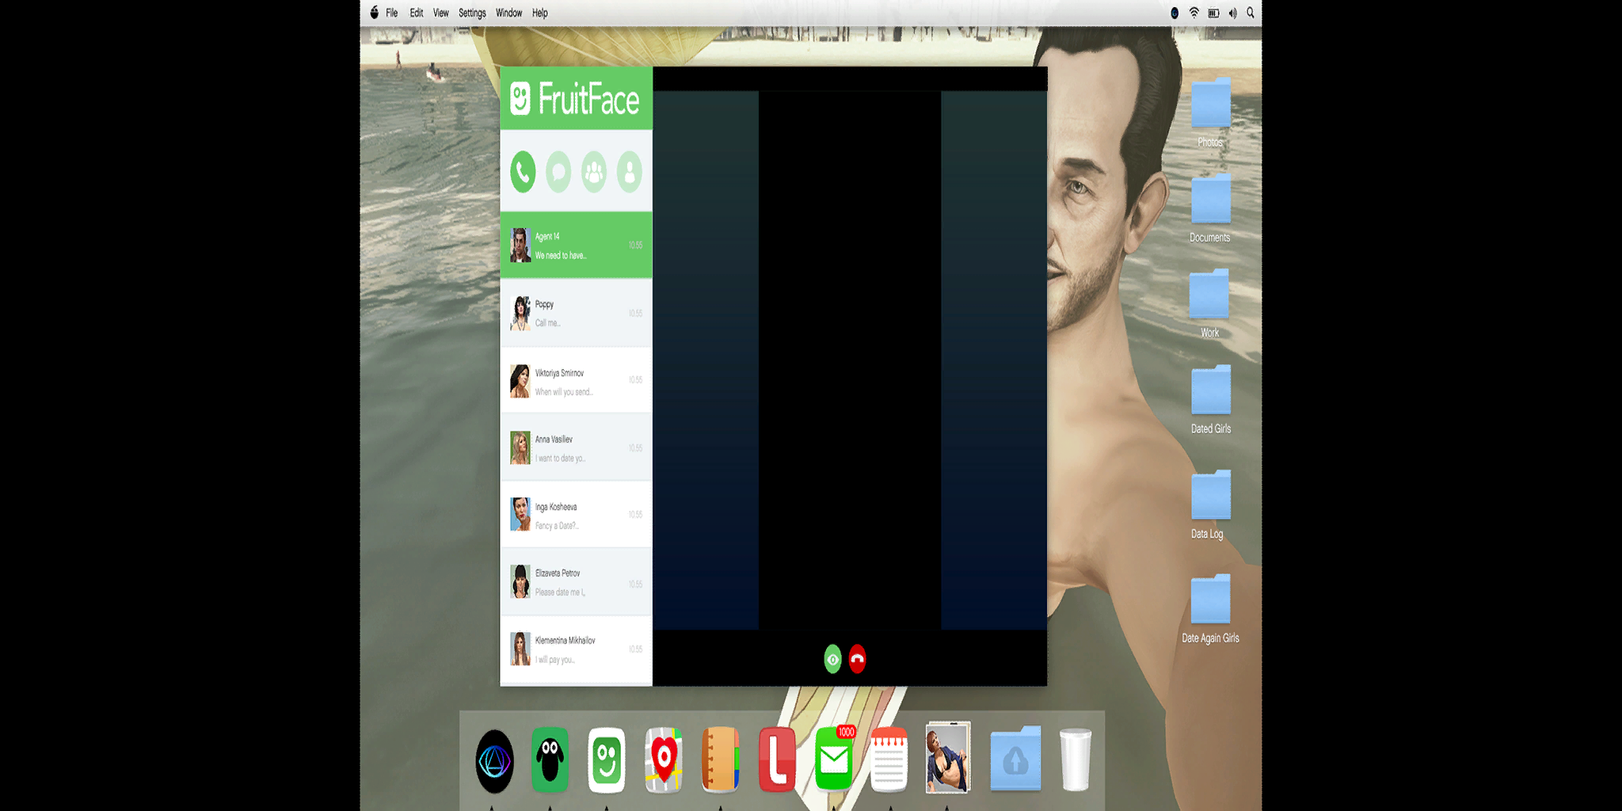The image size is (1622, 811).
Task: Click the FruitFace logo icon in header
Action: 520,99
